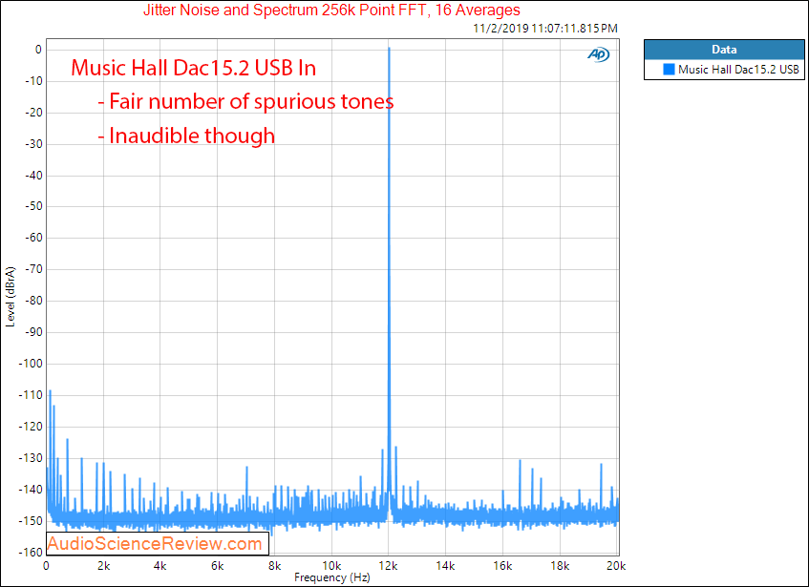Click the 2k tick label on frequency axis
The image size is (809, 587).
point(103,566)
